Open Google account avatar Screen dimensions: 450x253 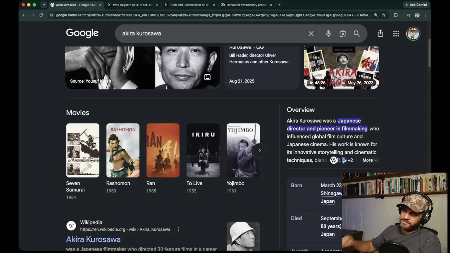413,33
